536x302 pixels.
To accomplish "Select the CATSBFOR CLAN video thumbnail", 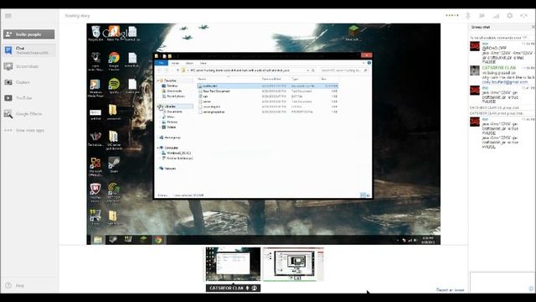I will point(233,264).
